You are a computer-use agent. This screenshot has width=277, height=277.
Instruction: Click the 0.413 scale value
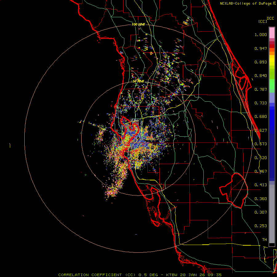click(x=261, y=185)
